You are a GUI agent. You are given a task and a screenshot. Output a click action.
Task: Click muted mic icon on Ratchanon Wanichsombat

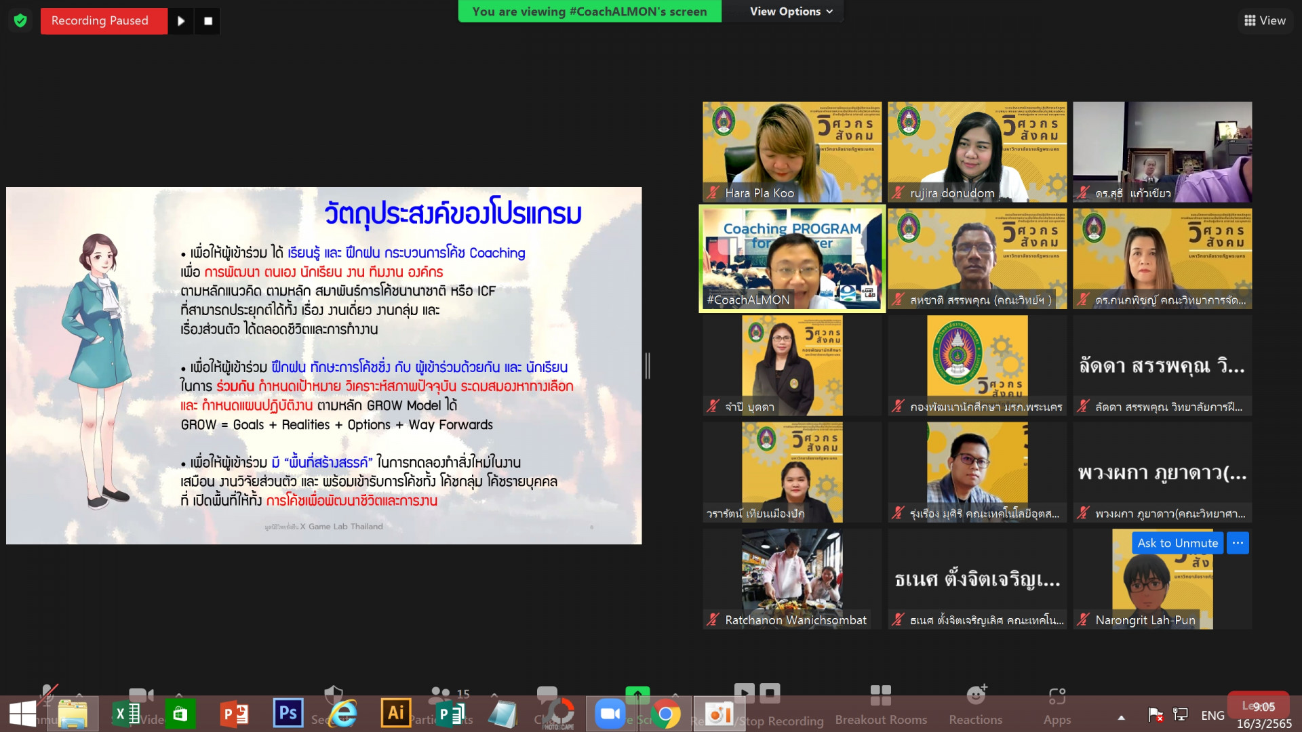pyautogui.click(x=713, y=620)
